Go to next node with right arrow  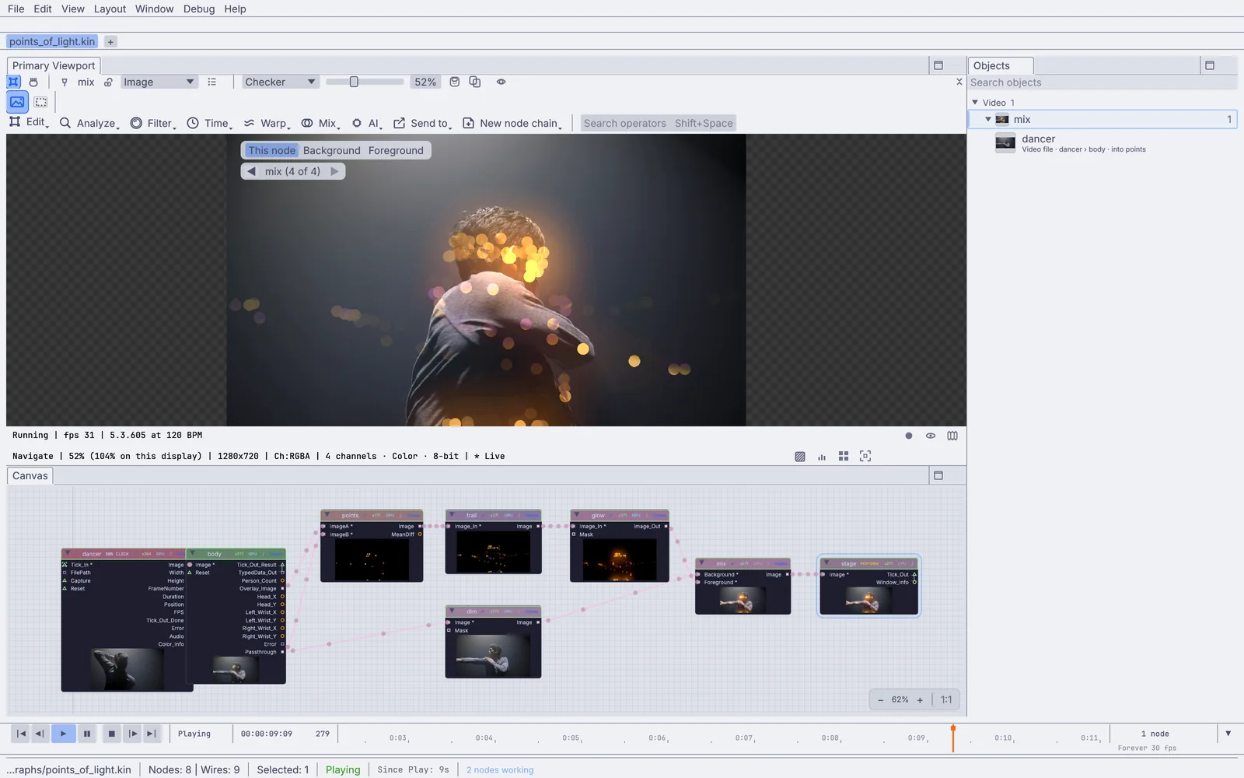(334, 171)
